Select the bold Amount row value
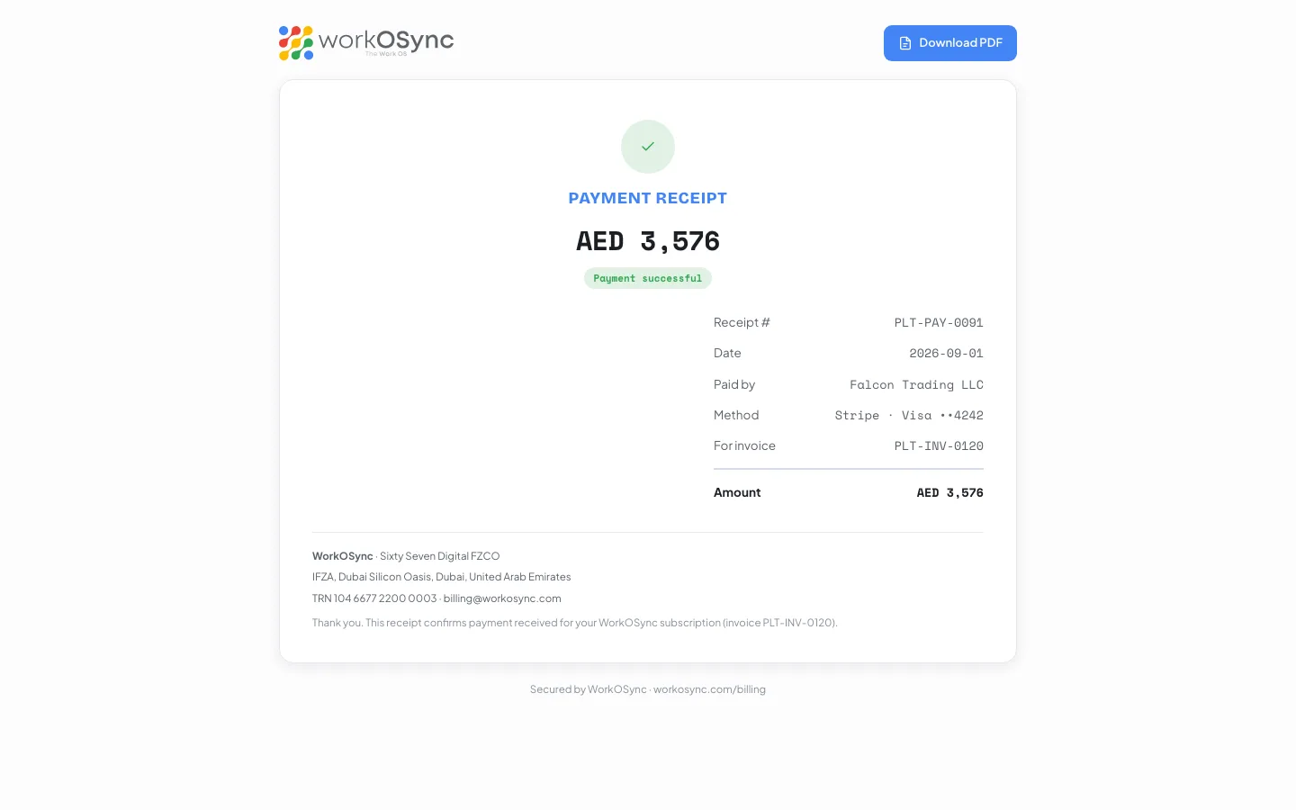Screen dimensions: 1296x810 tap(949, 493)
